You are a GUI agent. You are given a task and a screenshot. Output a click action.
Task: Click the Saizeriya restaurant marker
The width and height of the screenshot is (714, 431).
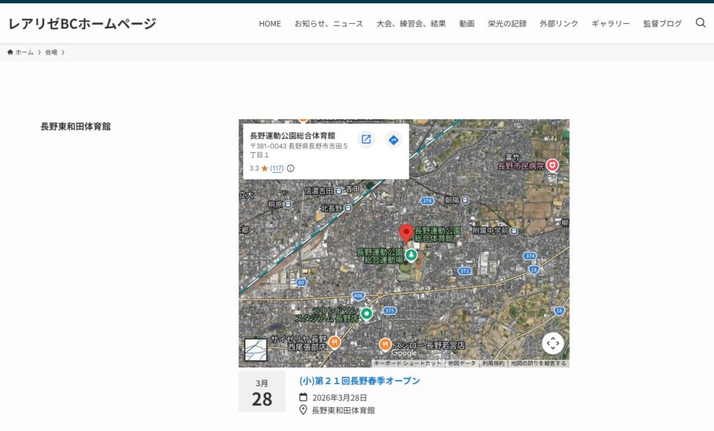[x=335, y=342]
